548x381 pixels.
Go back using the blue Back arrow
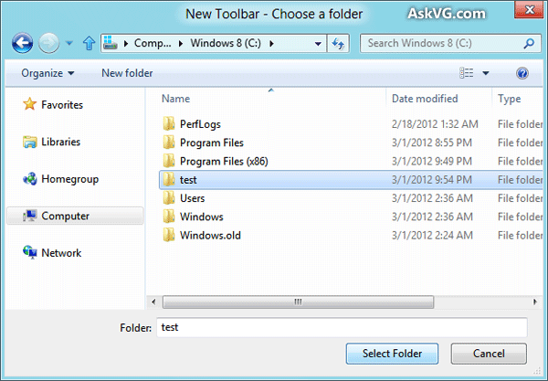pos(22,43)
